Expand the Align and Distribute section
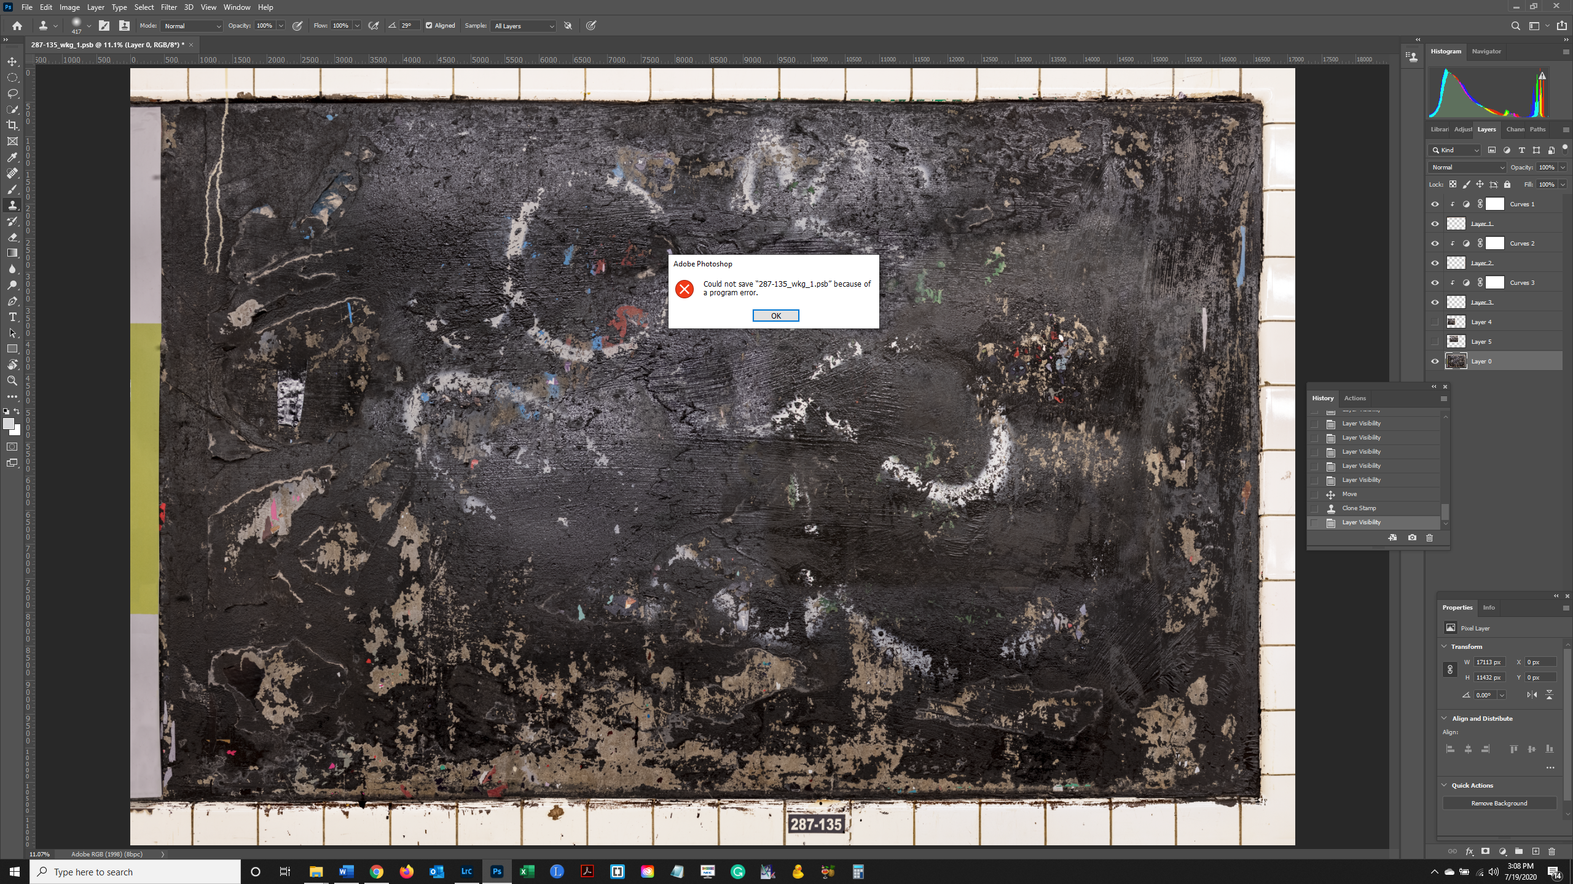The width and height of the screenshot is (1573, 884). tap(1445, 718)
